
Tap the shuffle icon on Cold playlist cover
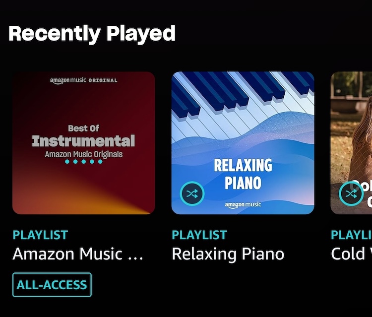(x=351, y=193)
